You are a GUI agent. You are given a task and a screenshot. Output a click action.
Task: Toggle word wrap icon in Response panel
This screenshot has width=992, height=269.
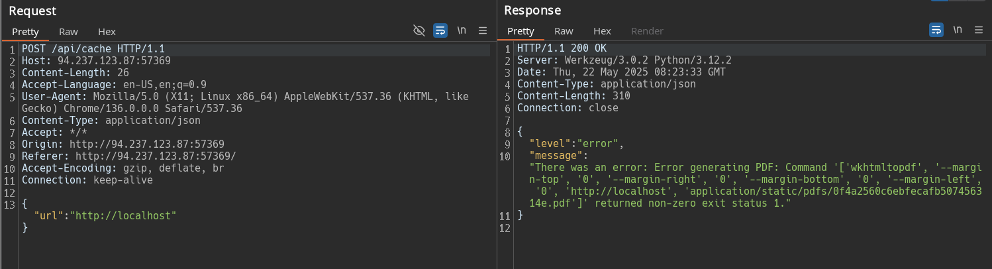click(936, 30)
